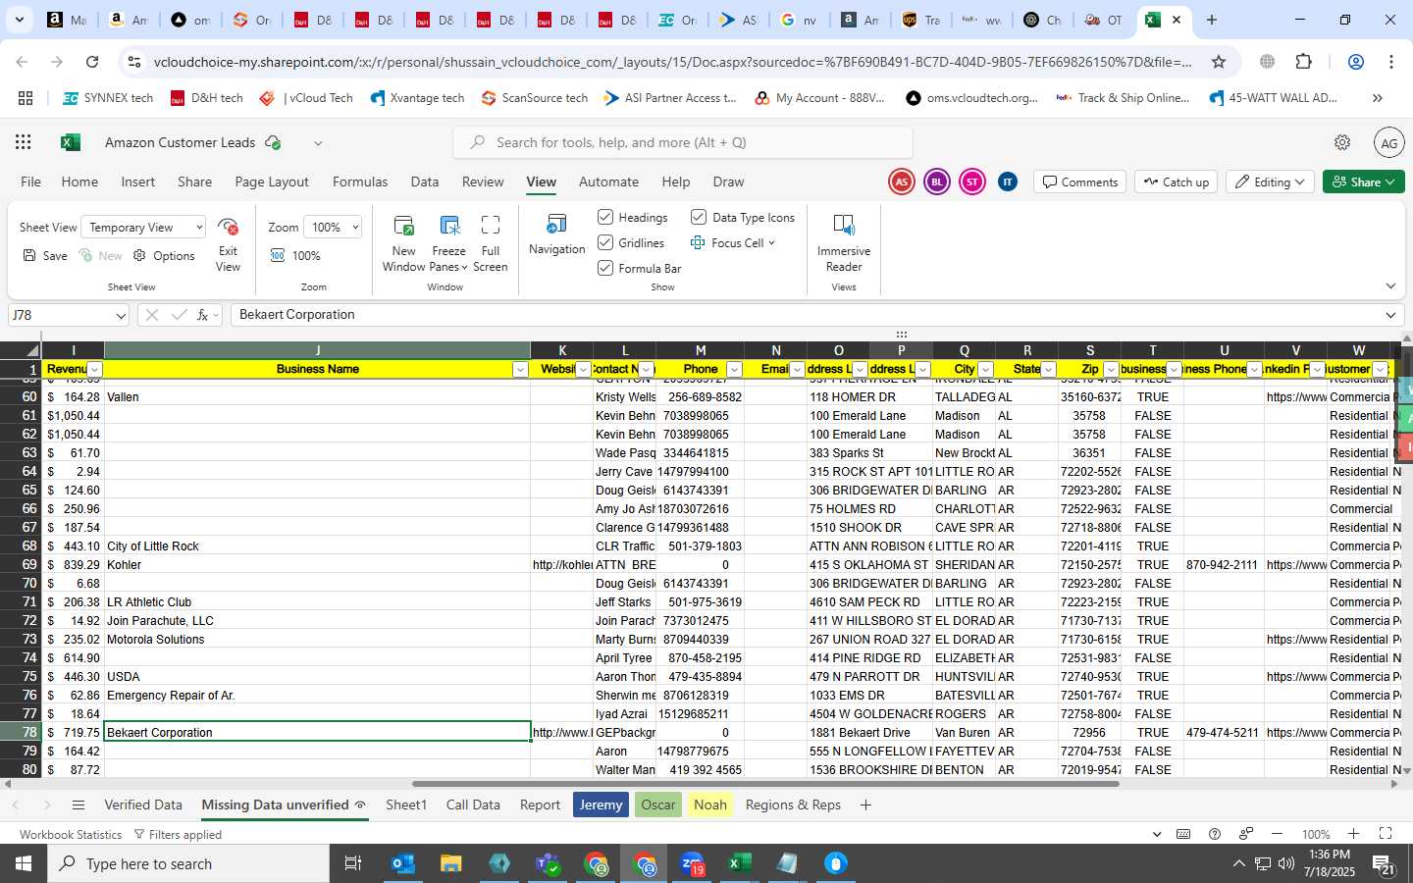
Task: Open the AG account profile circle
Action: pyautogui.click(x=1388, y=142)
